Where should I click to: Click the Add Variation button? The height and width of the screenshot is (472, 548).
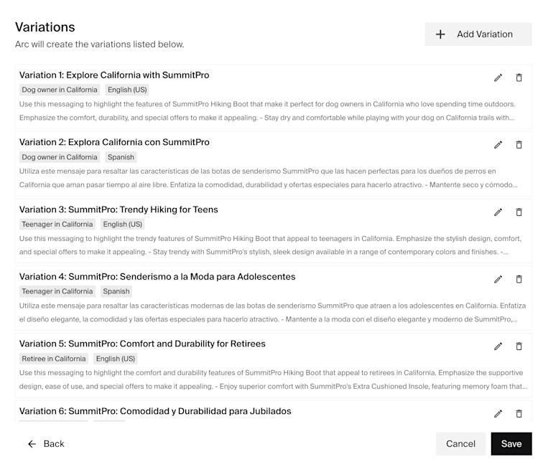(x=478, y=34)
